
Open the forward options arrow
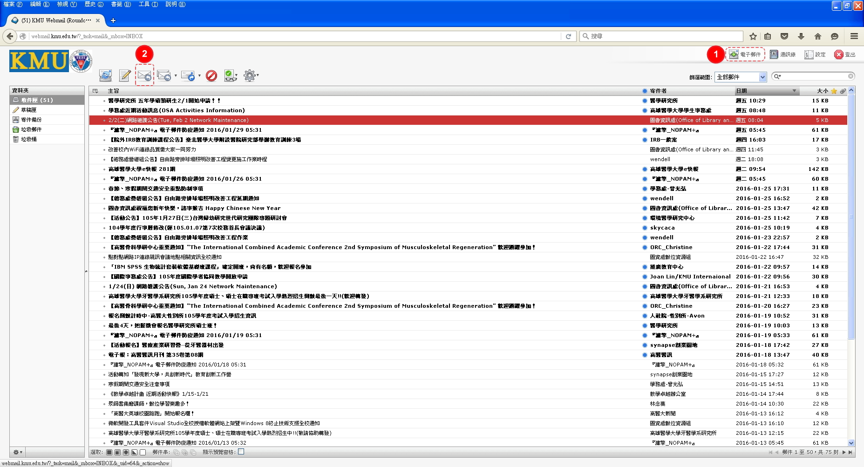(x=199, y=75)
